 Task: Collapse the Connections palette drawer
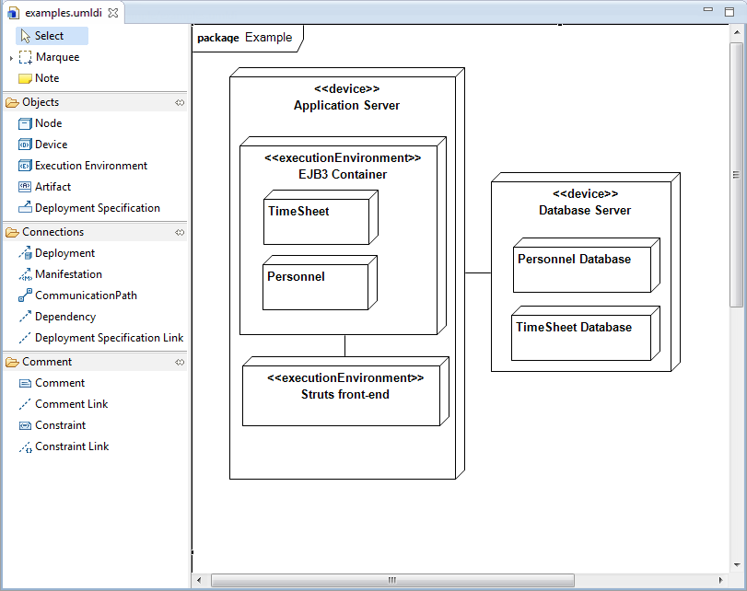pyautogui.click(x=53, y=232)
